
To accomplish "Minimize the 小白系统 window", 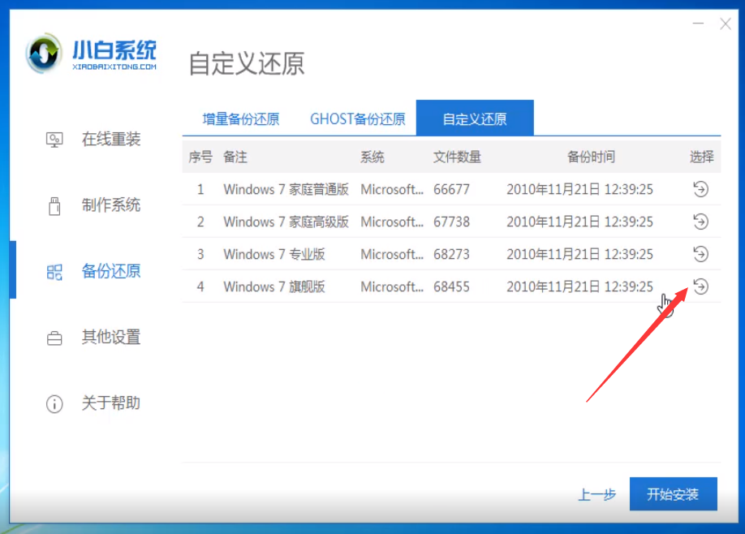I will 695,25.
